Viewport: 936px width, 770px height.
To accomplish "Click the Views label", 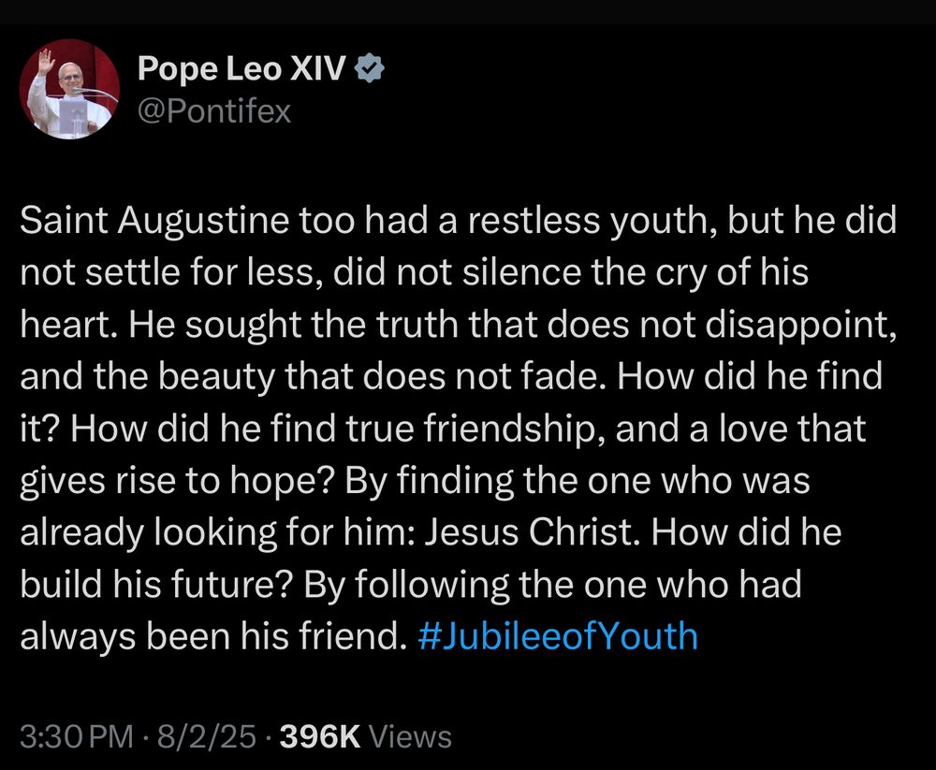I will click(x=411, y=736).
